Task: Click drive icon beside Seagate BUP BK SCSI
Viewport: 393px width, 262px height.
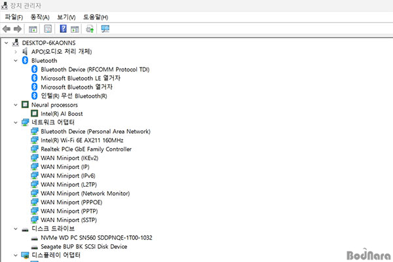Action: point(34,247)
